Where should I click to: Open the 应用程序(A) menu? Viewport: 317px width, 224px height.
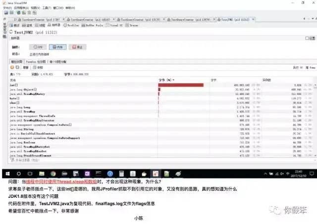(21, 8)
